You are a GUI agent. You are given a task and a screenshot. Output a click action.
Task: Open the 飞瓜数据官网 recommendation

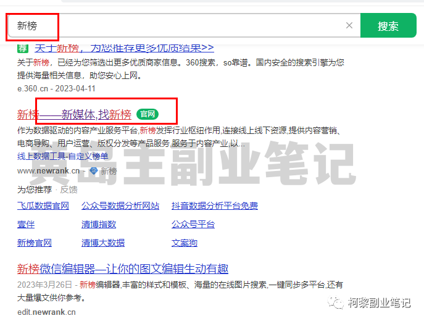pyautogui.click(x=43, y=206)
